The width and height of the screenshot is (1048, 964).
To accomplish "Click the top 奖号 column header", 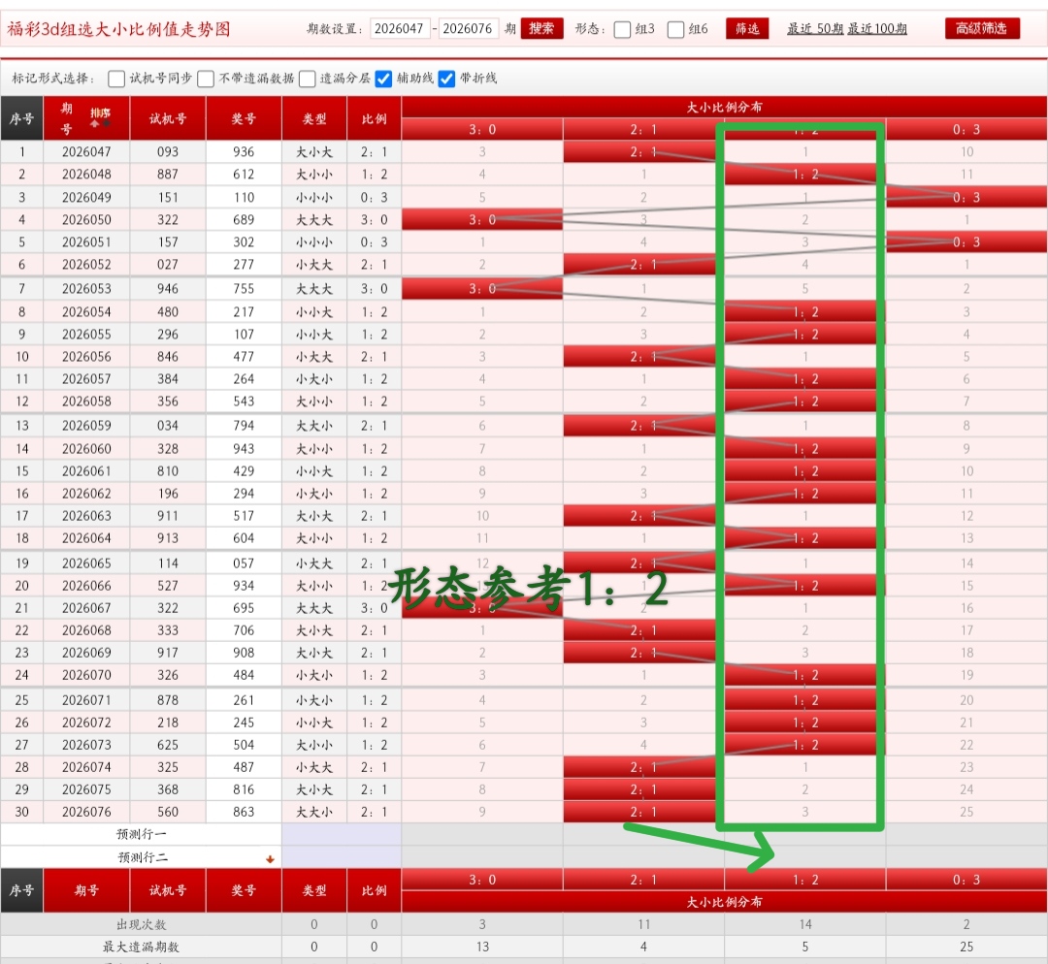I will pos(244,118).
